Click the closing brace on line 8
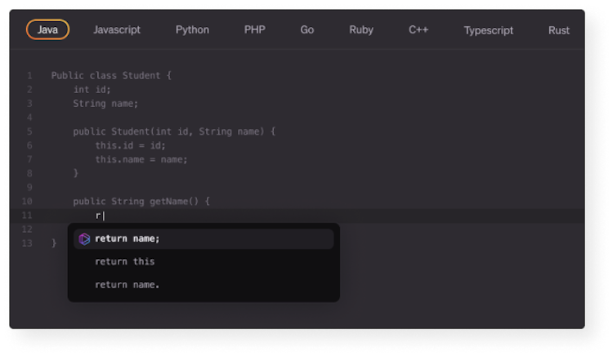The image size is (613, 357). [76, 173]
